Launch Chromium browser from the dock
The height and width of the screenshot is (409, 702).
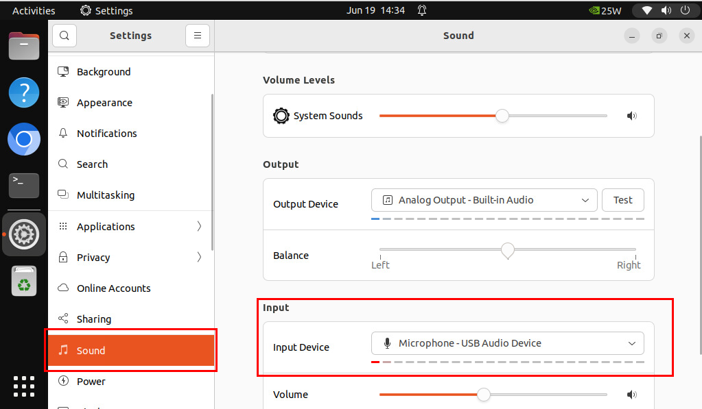pos(24,140)
